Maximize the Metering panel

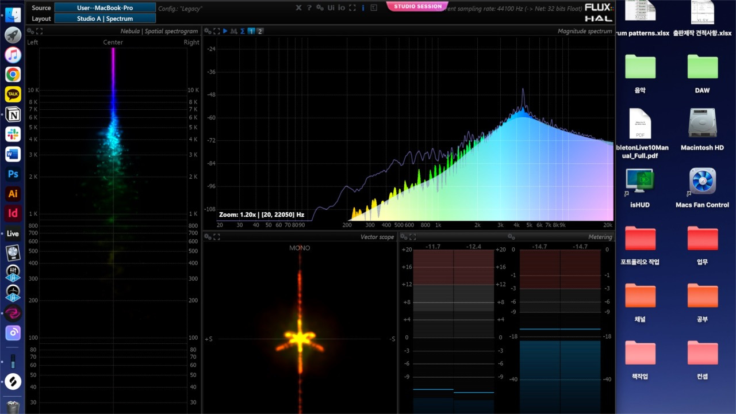413,237
